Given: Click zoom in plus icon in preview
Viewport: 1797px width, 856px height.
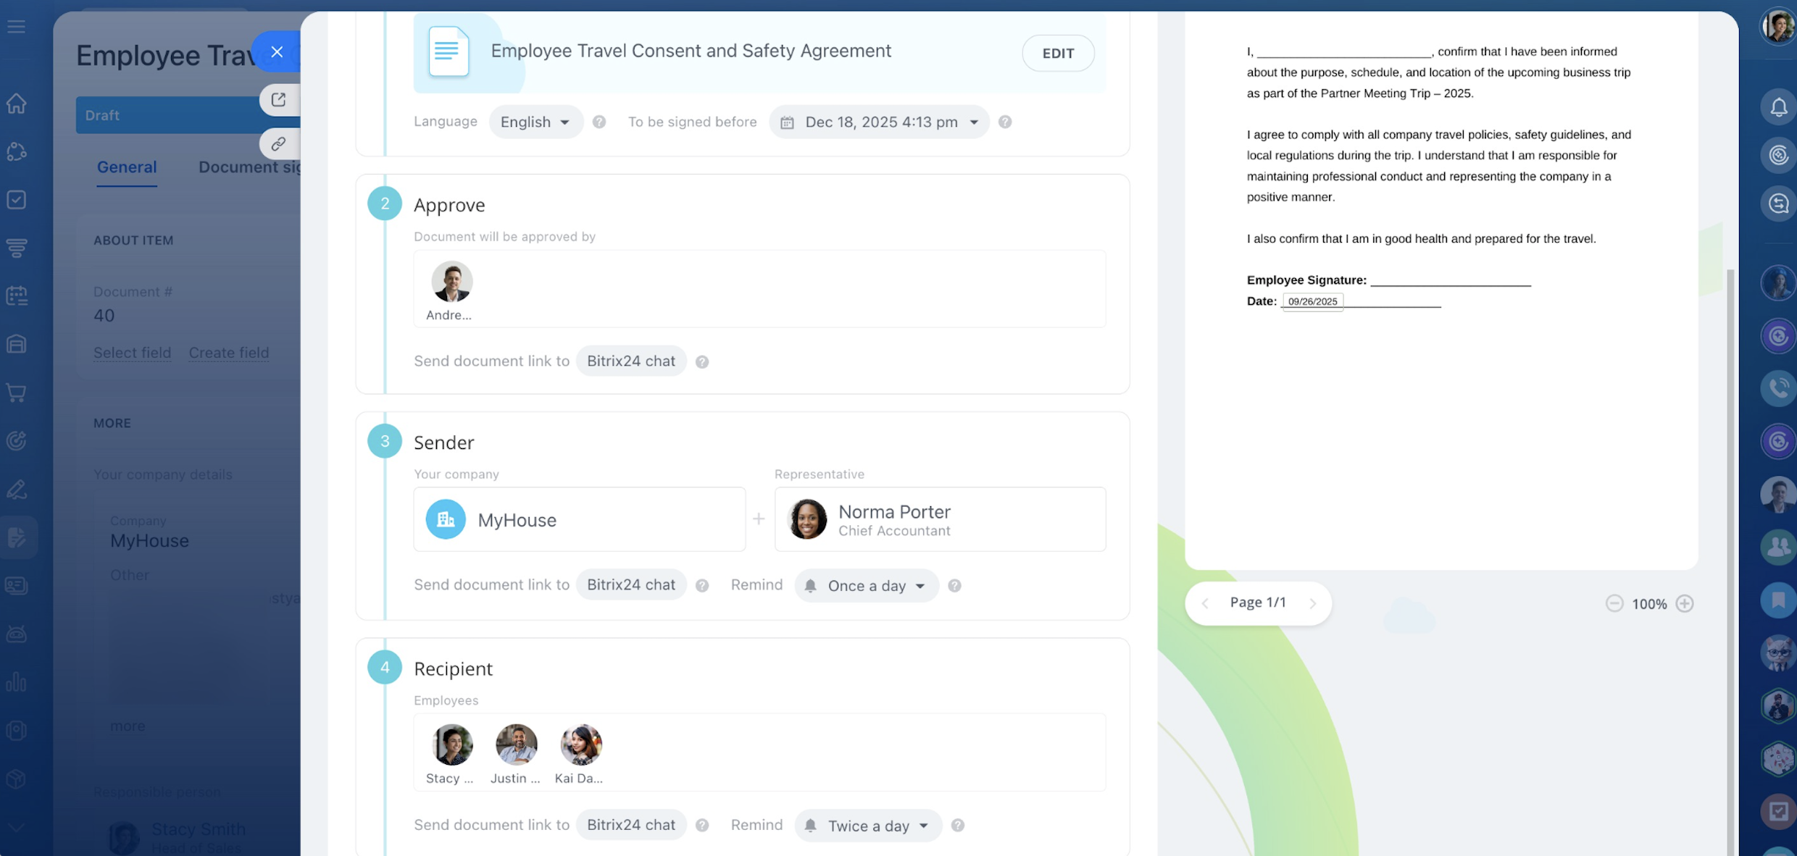Looking at the screenshot, I should pos(1685,603).
